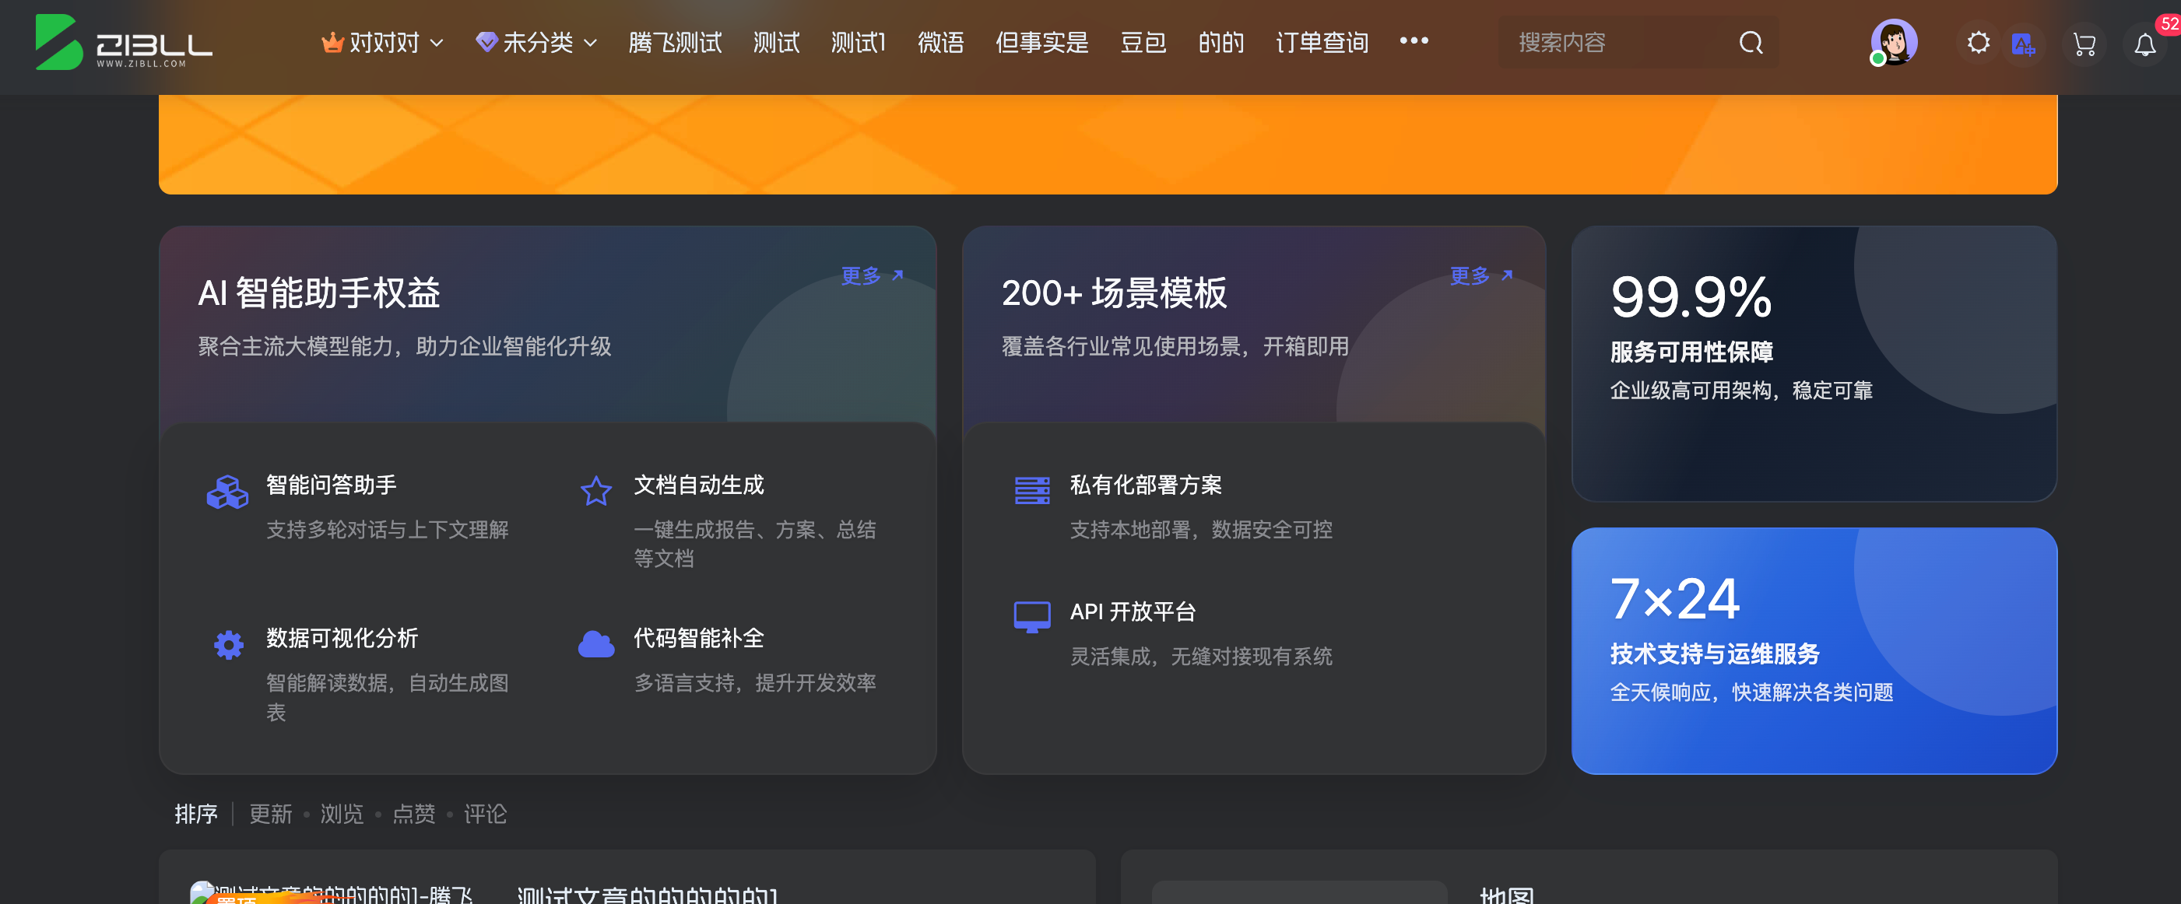Click the monitor icon for API 开放平台

tap(1031, 617)
